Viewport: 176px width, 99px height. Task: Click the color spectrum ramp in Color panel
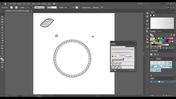pyautogui.click(x=162, y=23)
